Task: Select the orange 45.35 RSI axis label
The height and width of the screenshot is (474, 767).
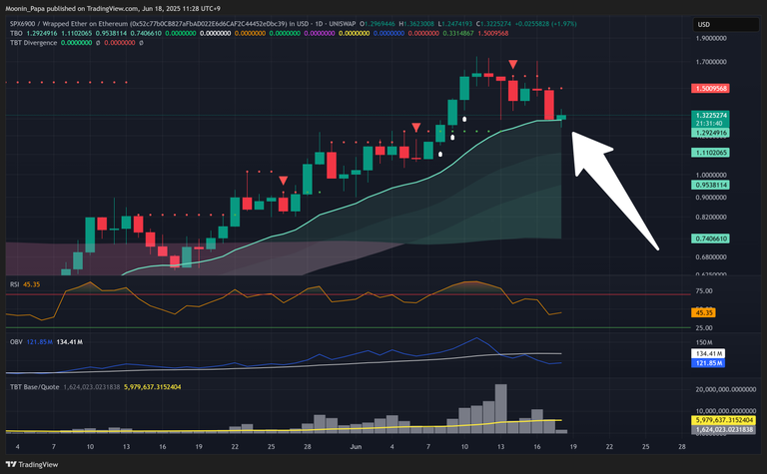Action: pyautogui.click(x=704, y=311)
